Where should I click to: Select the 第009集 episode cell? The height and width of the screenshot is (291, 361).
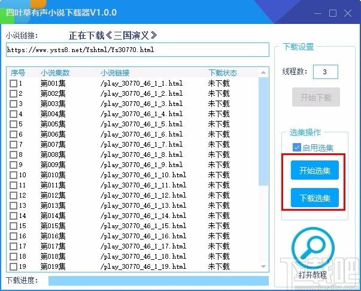pyautogui.click(x=53, y=165)
